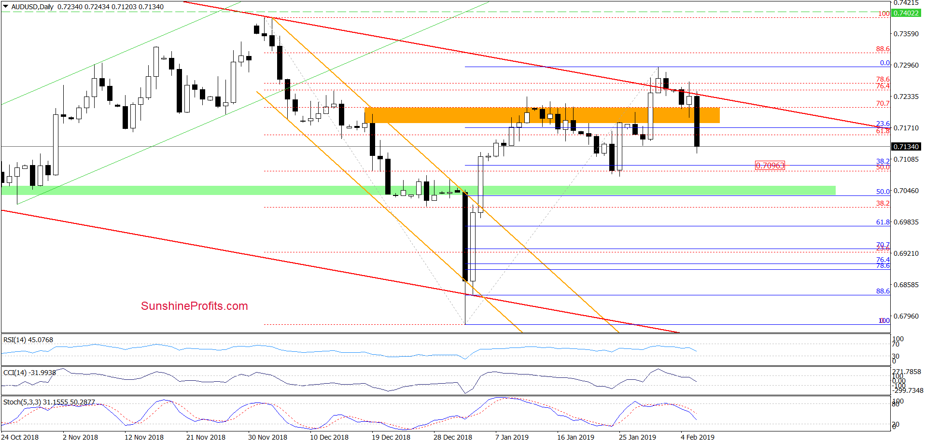Click the 19 Dec 2018 date label

point(391,437)
